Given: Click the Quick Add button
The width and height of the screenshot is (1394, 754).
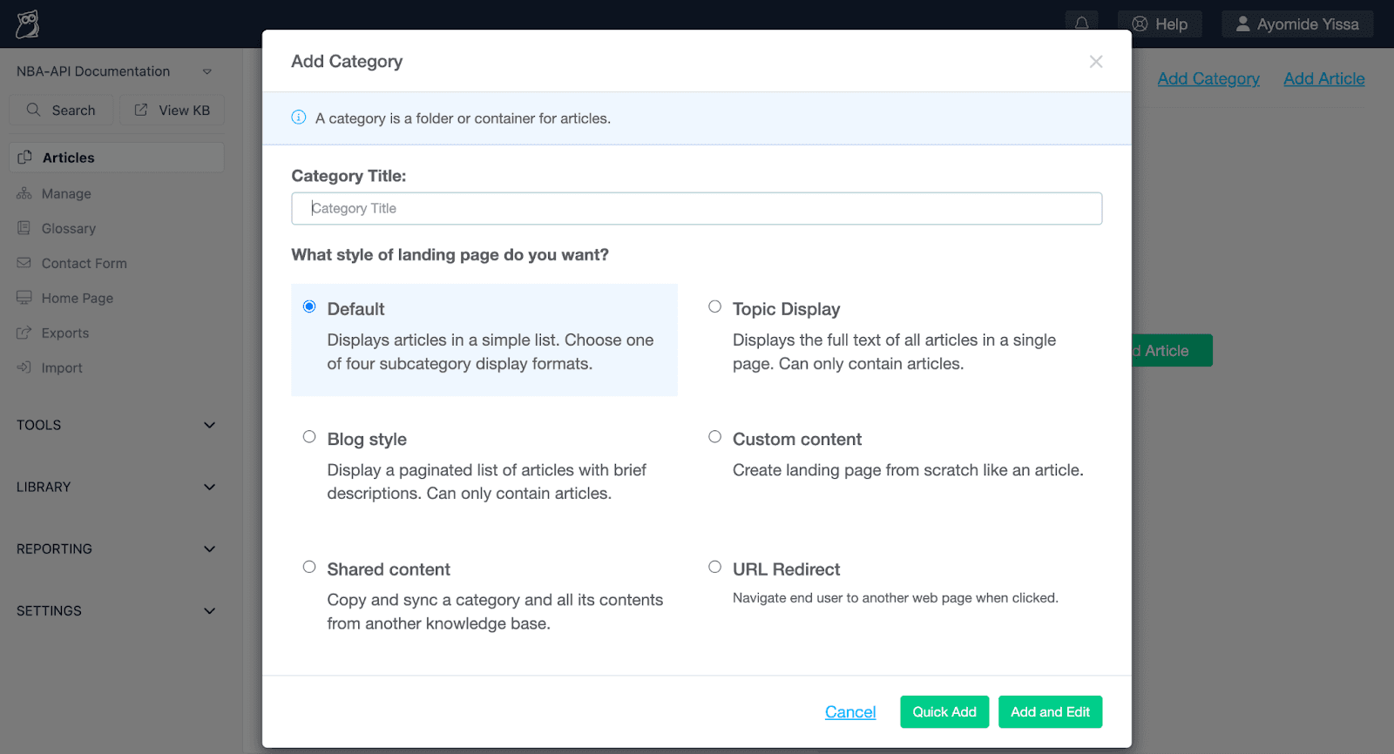Looking at the screenshot, I should pyautogui.click(x=944, y=712).
